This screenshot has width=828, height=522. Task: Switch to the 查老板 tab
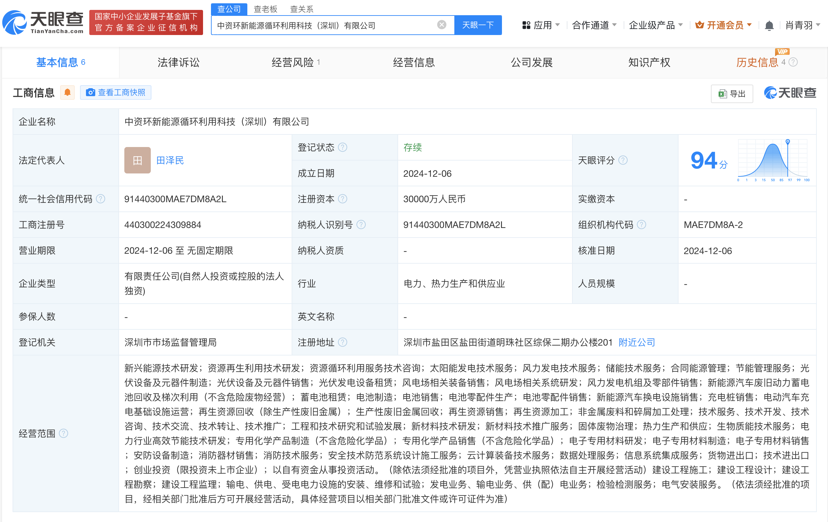tap(266, 9)
